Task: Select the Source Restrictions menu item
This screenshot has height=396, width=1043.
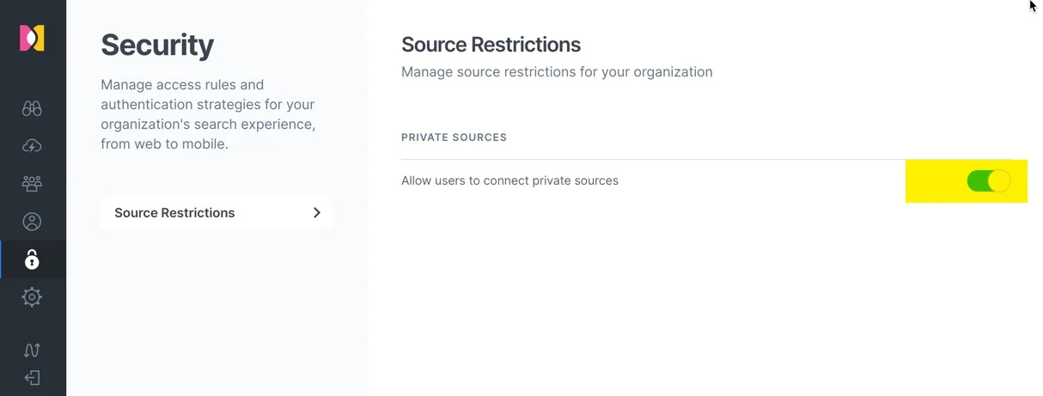Action: click(174, 212)
